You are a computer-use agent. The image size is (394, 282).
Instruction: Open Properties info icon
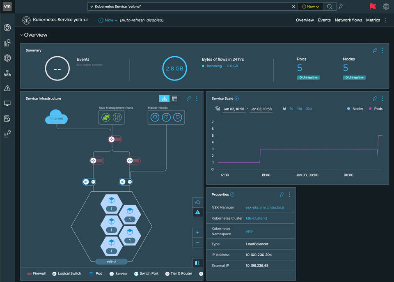(232, 195)
